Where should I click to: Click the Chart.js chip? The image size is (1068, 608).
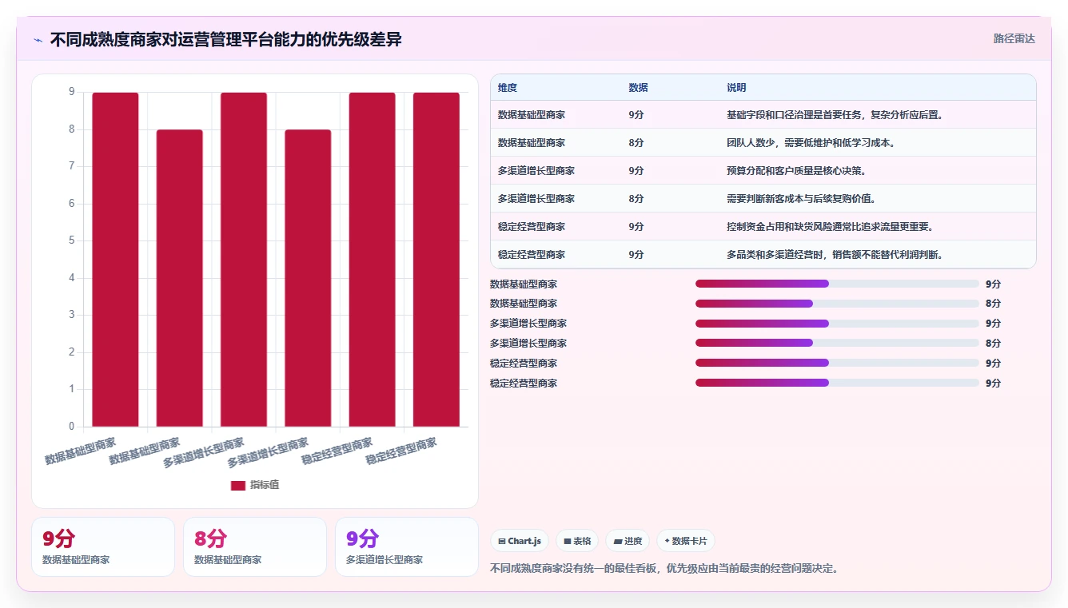coord(520,541)
